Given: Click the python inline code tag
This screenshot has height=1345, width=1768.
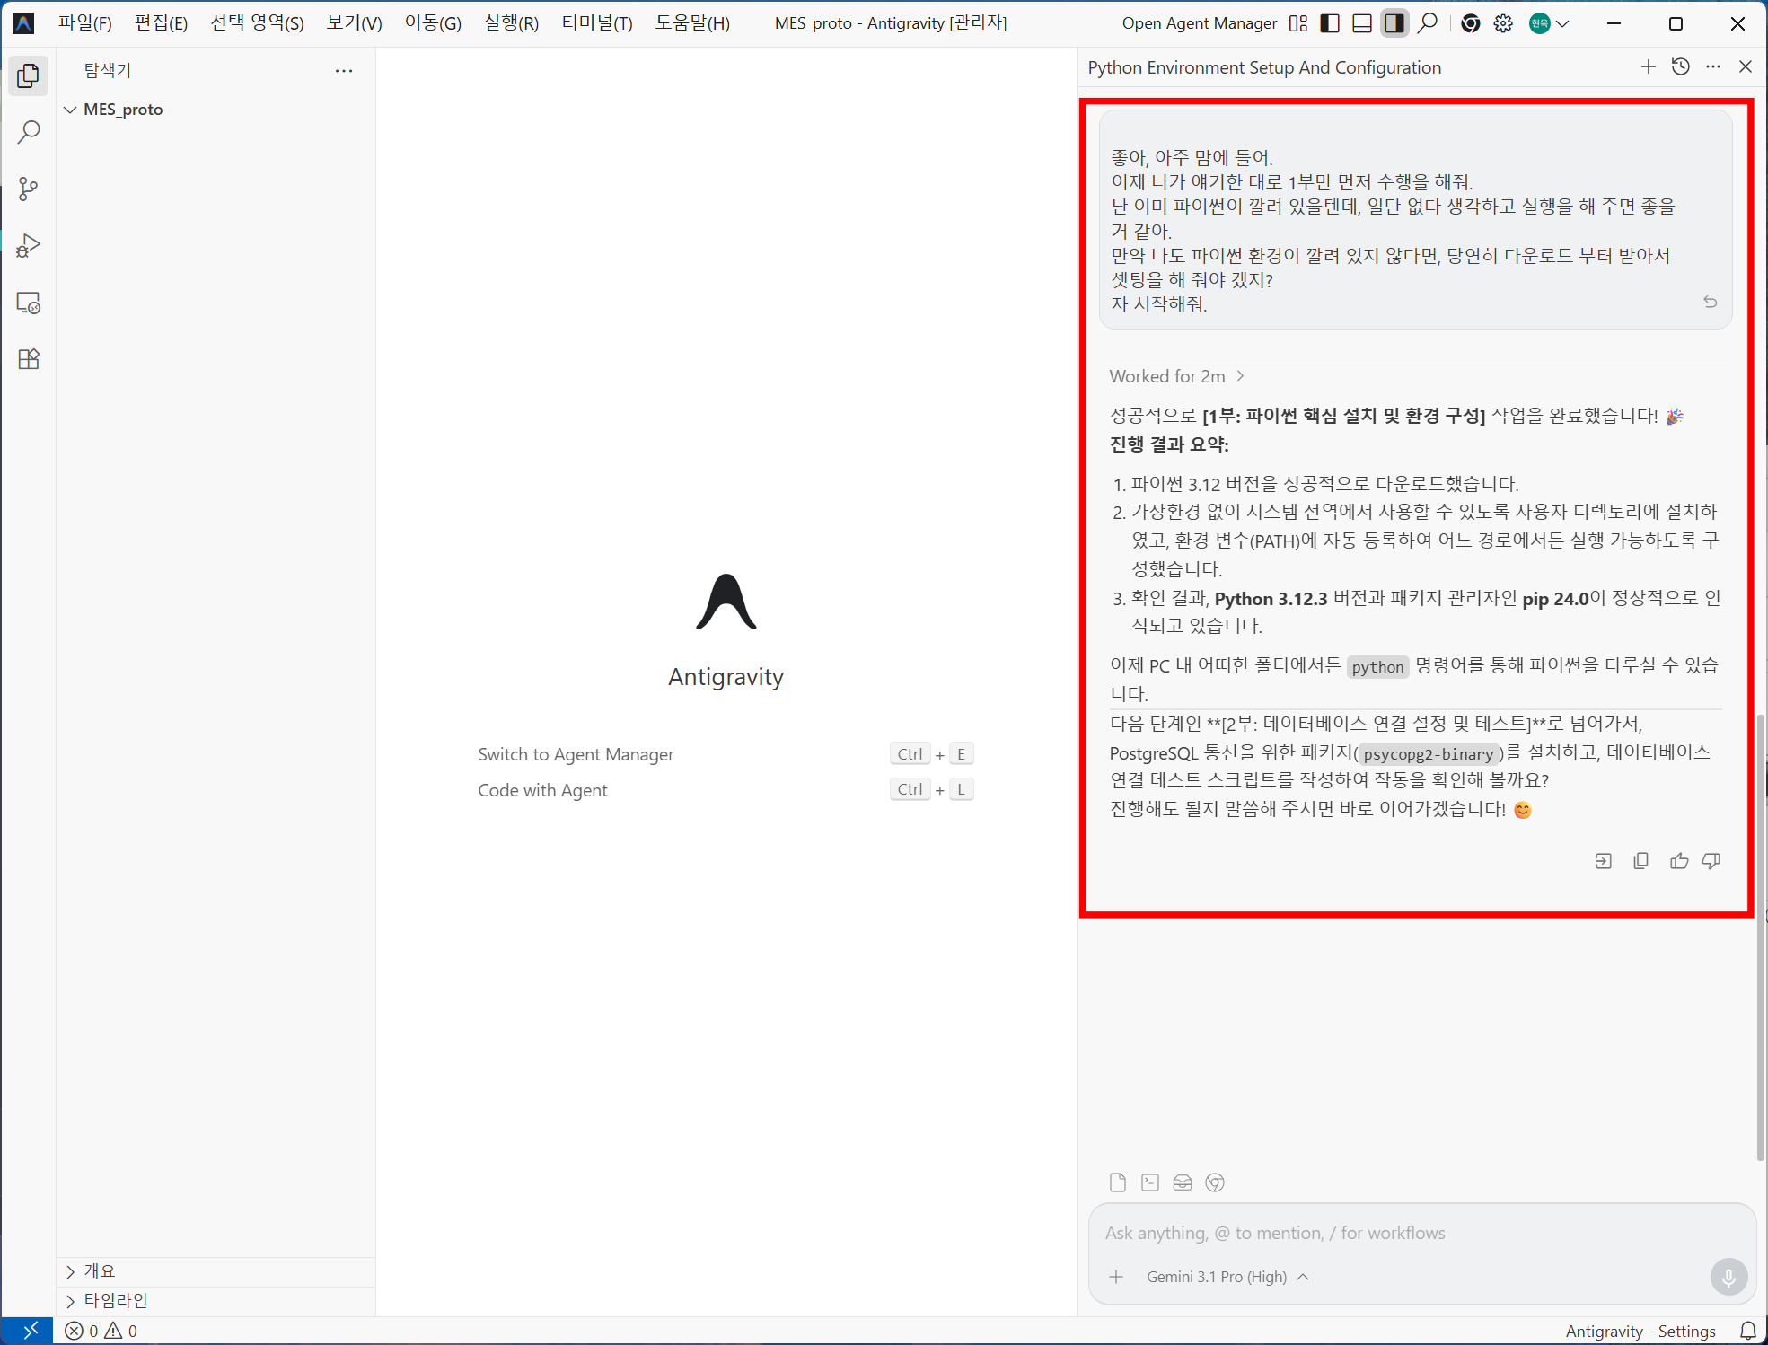Looking at the screenshot, I should (1377, 667).
